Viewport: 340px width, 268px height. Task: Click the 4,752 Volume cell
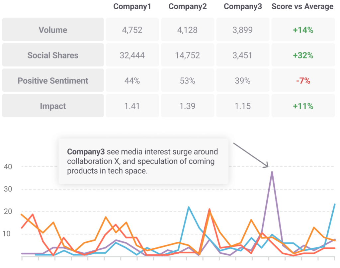pyautogui.click(x=132, y=30)
